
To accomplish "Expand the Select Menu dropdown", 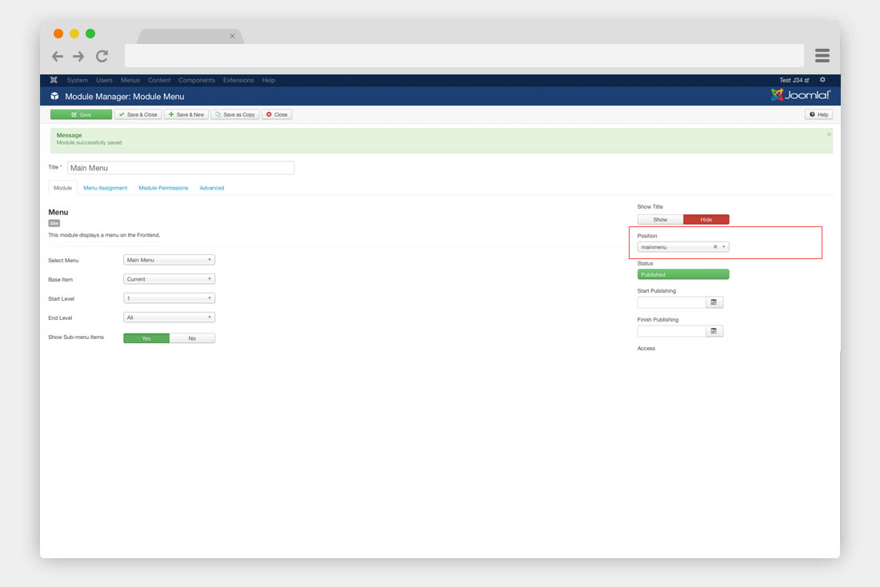I will click(169, 260).
